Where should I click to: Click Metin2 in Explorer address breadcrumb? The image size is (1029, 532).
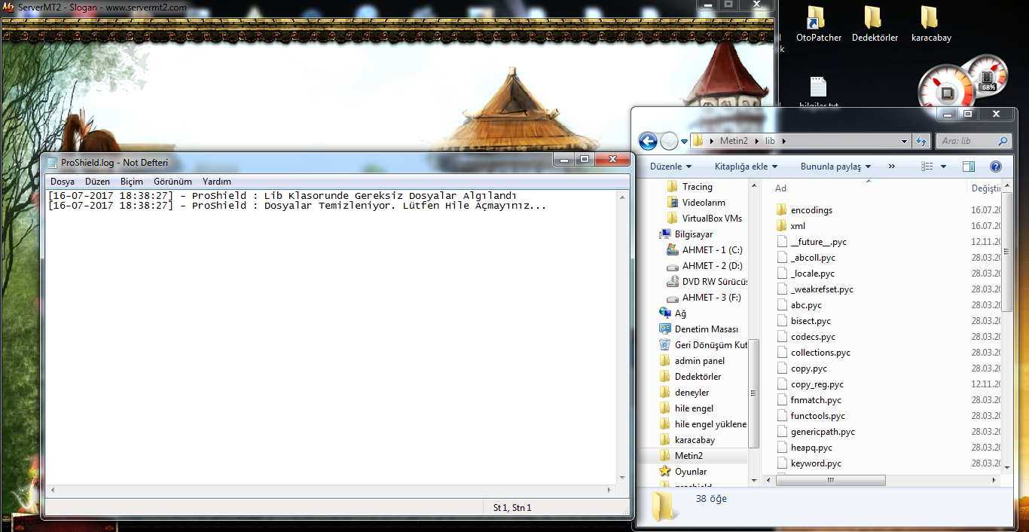pyautogui.click(x=734, y=141)
